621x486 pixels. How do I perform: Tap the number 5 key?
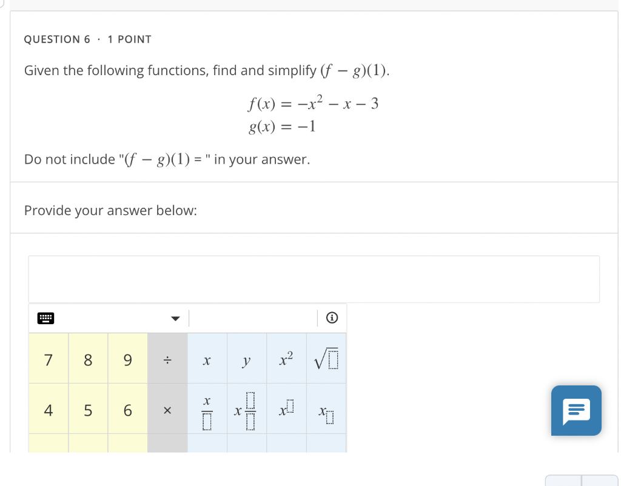coord(88,410)
